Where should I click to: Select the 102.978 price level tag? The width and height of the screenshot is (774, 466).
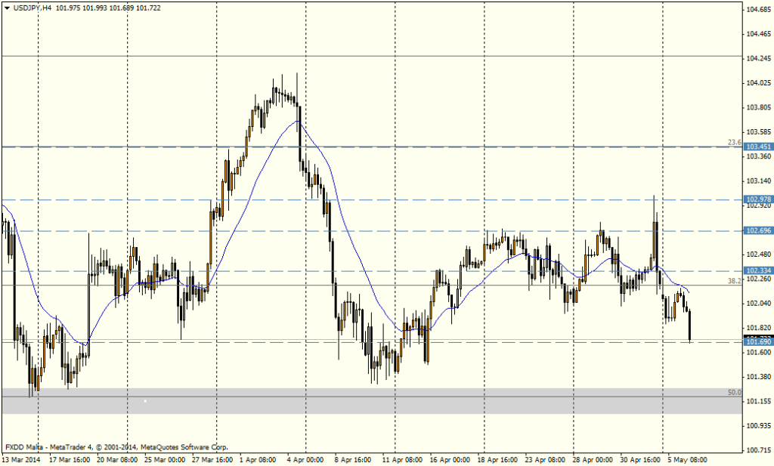758,199
